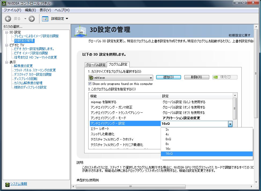Viewport: 261px width, 191px height.
Task: Click the Forward arrow icon
Action: pos(32,19)
